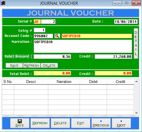
Task: Click the Narration column header
Action: 64,82
